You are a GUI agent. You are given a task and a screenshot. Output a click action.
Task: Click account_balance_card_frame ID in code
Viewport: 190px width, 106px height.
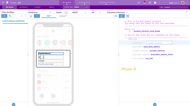tap(147, 31)
